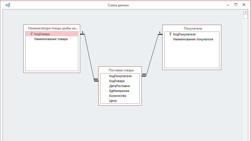251x141 pixels.
Task: Select ЕдИзмерения field
Action: click(119, 91)
